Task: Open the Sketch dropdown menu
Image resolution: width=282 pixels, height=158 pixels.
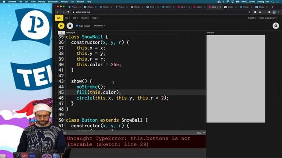Action: (85, 18)
